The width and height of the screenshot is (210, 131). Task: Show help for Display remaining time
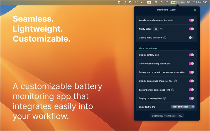[x=165, y=99]
